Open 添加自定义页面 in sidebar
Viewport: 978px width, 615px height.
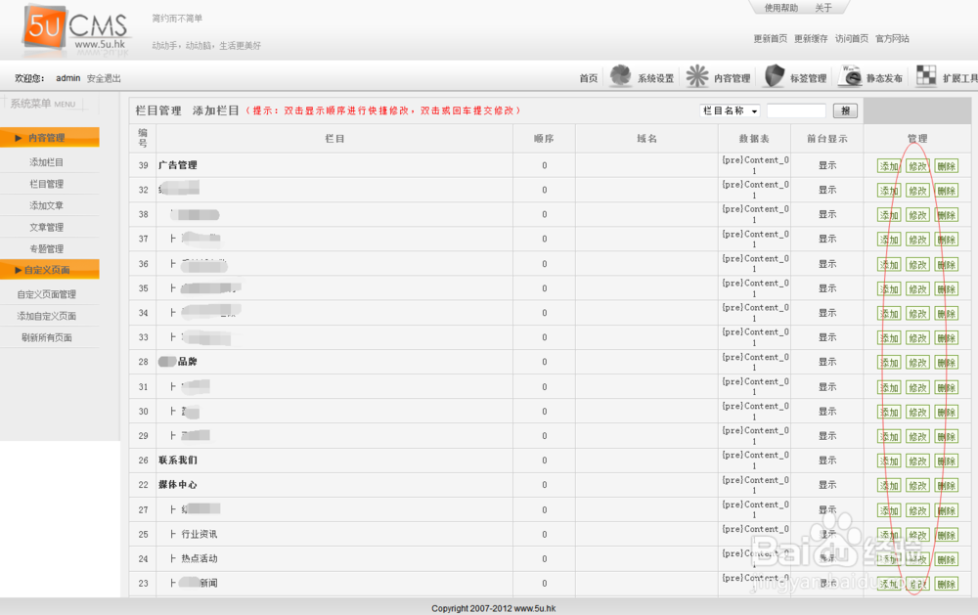point(46,316)
